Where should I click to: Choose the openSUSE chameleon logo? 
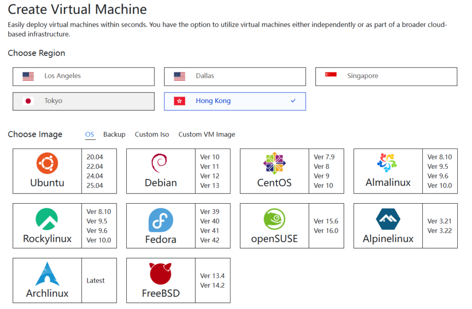pos(274,219)
